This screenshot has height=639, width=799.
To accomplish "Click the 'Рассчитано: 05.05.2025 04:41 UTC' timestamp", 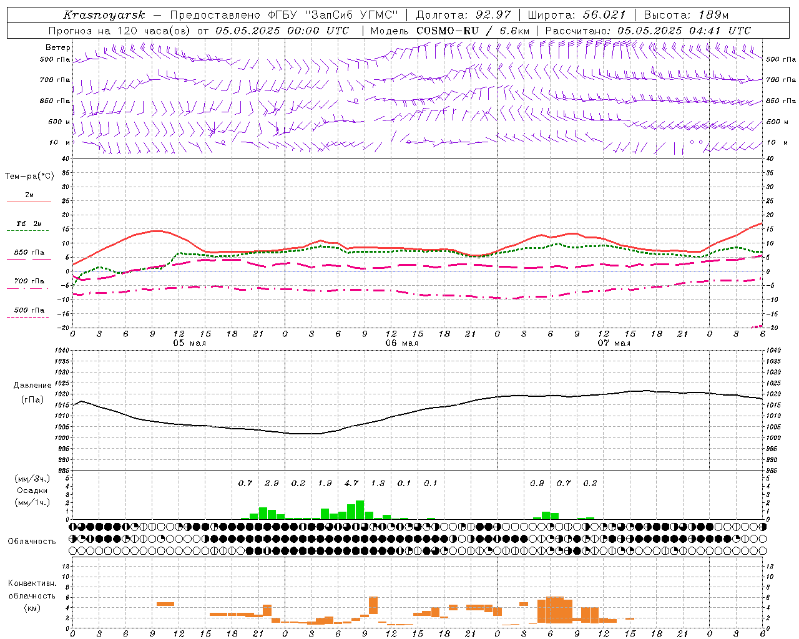I will tap(648, 31).
